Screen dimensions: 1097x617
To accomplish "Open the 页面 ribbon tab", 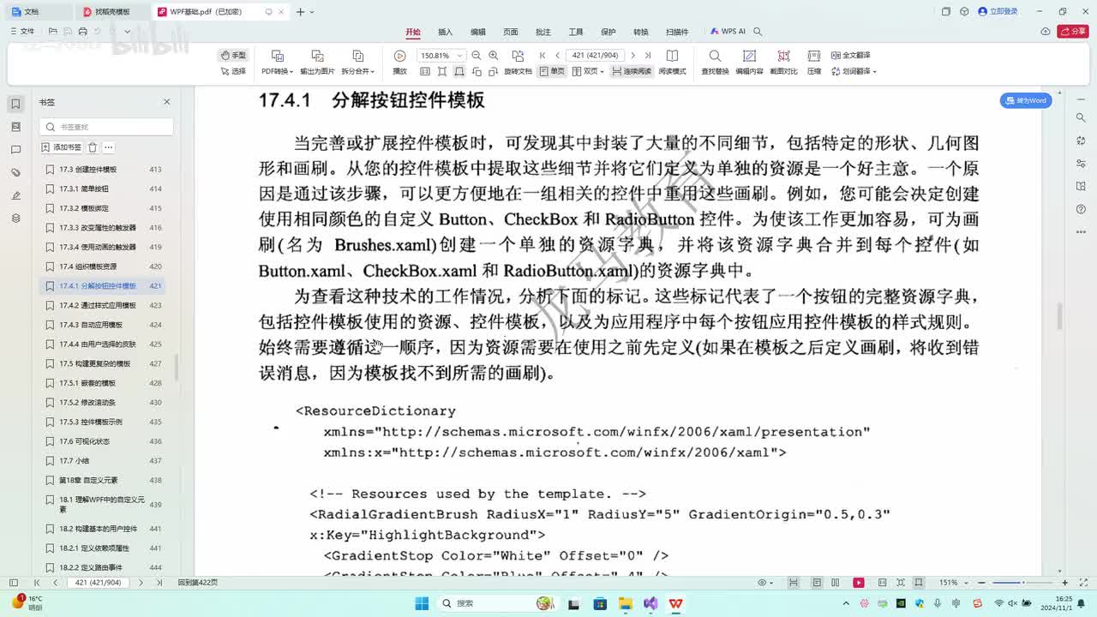I will click(511, 32).
